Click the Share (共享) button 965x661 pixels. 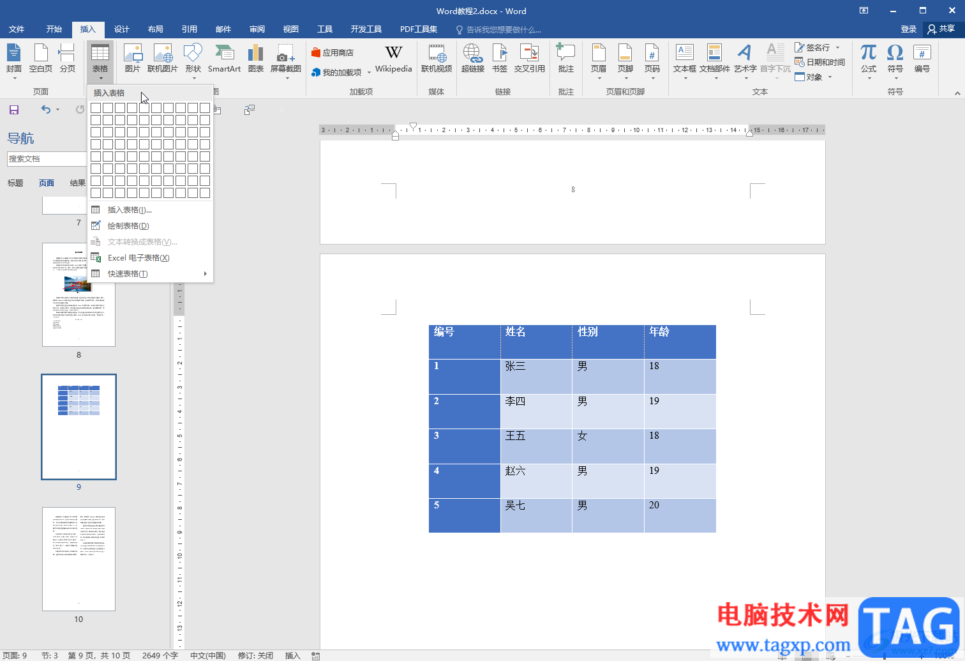942,29
